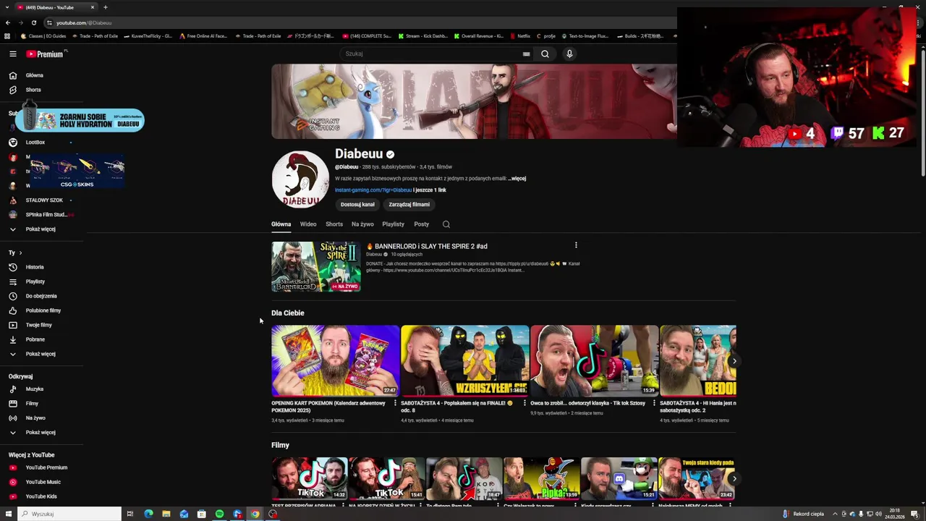Click the YouTube Premium logo
926x521 pixels.
[x=45, y=54]
